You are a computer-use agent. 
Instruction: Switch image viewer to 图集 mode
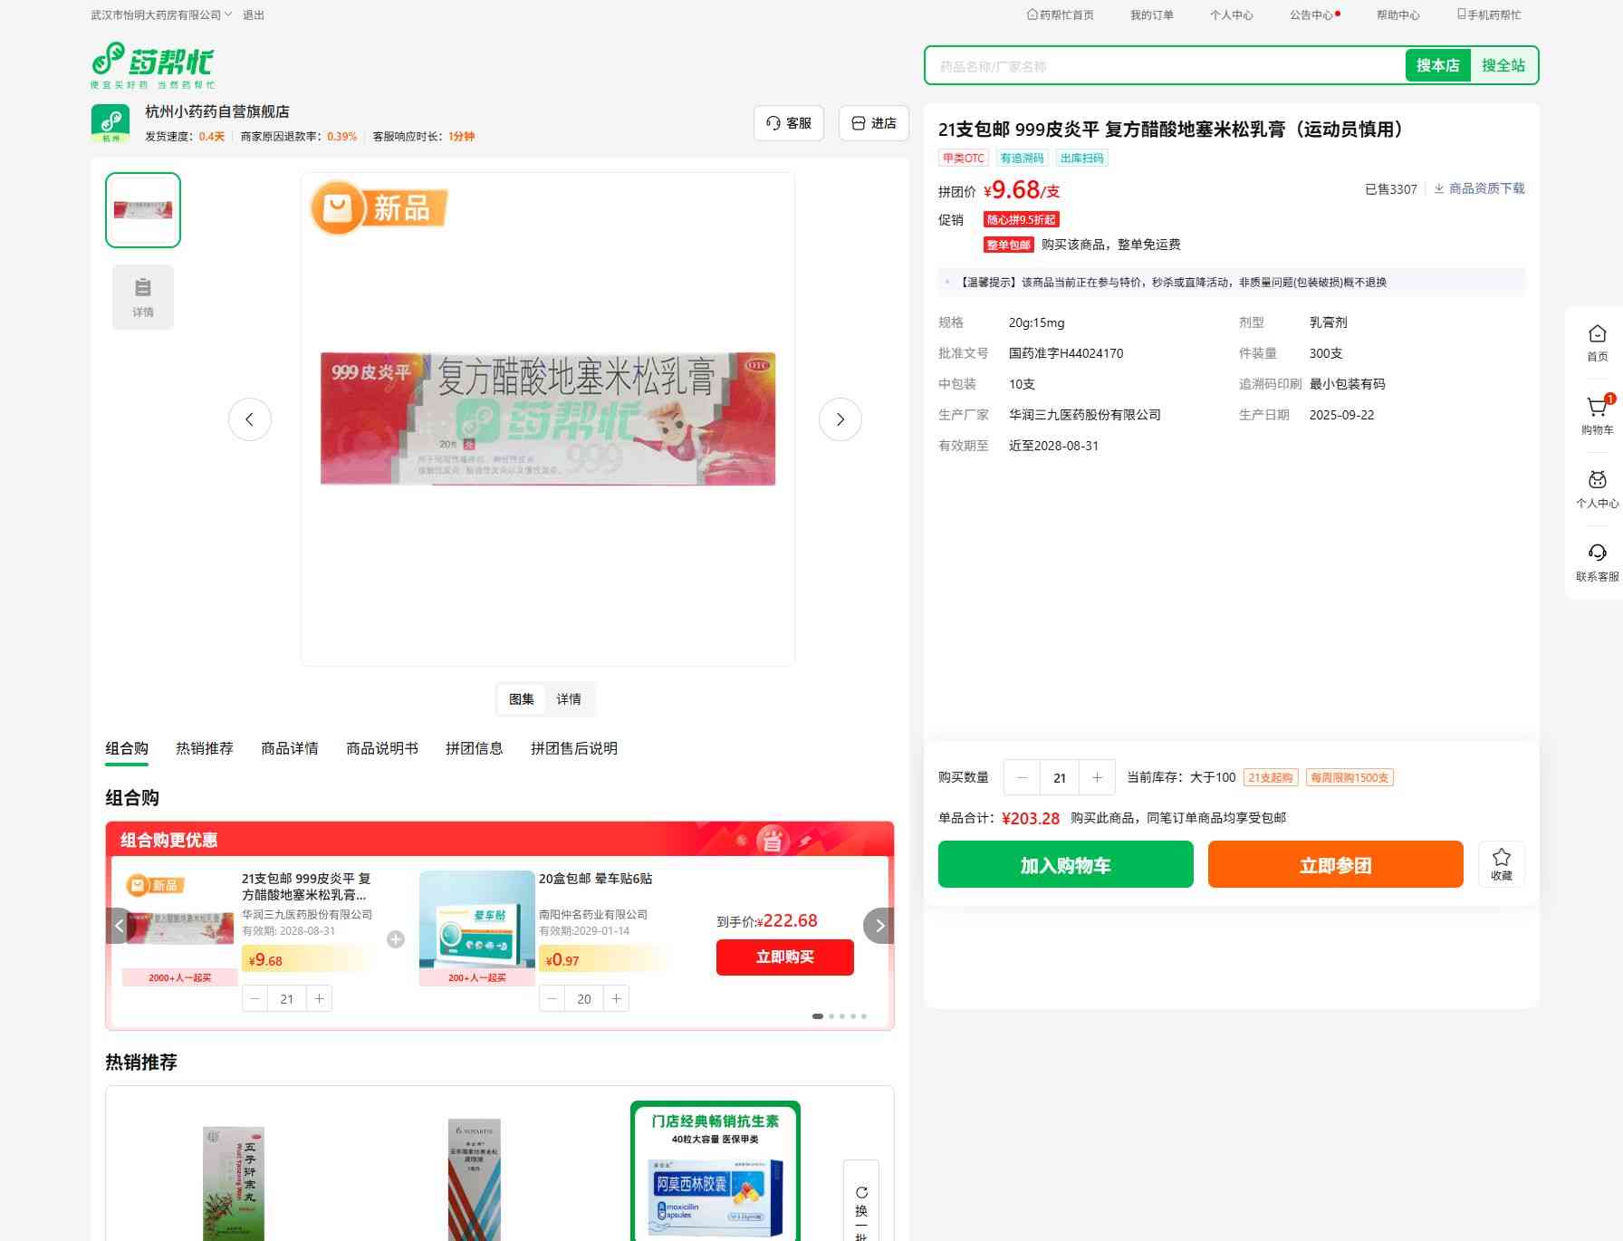[522, 699]
